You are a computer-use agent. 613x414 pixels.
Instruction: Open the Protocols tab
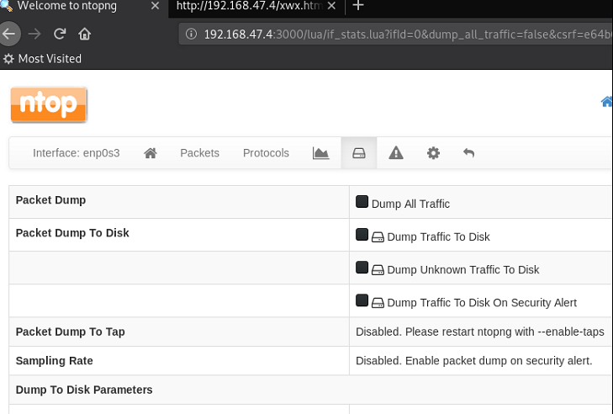click(x=266, y=153)
